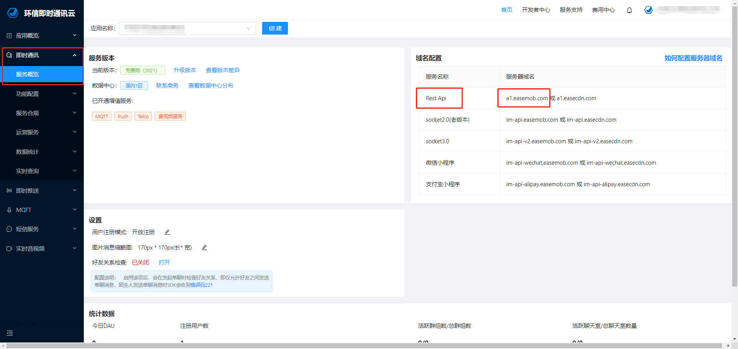Click the 已关闭 status text
The image size is (738, 349).
(140, 263)
